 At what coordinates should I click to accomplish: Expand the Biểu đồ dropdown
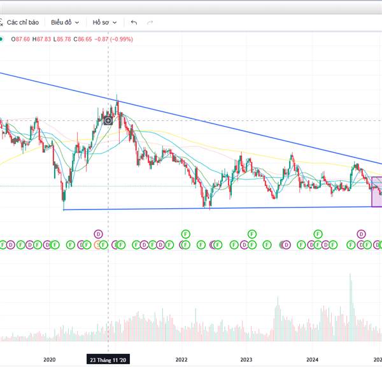click(x=64, y=22)
